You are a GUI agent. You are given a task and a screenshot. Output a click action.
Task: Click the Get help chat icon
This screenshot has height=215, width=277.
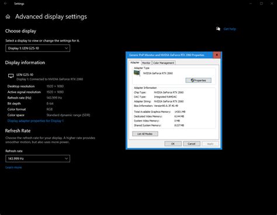pyautogui.click(x=218, y=29)
